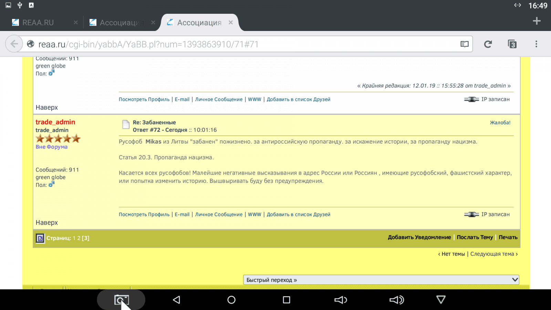551x310 pixels.
Task: Open Личное Сообщение in reply #72
Action: (219, 214)
